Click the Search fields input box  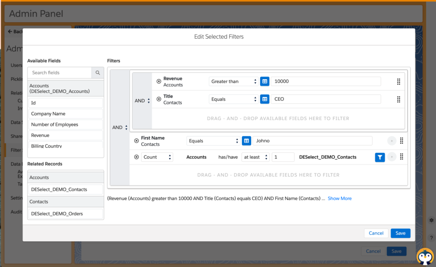[60, 73]
